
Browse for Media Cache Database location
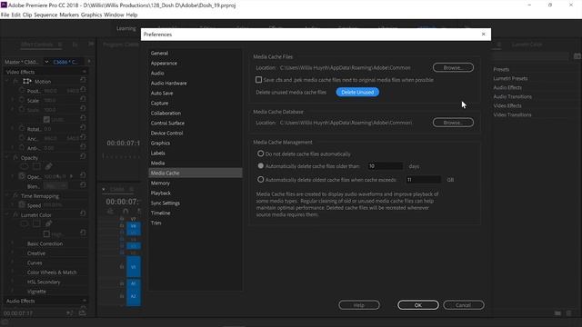coord(453,123)
